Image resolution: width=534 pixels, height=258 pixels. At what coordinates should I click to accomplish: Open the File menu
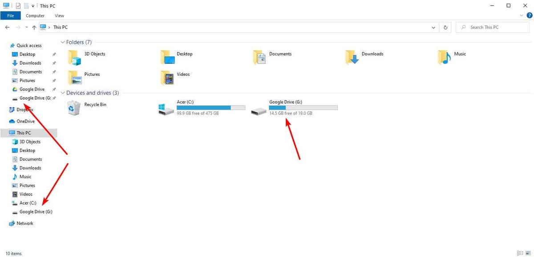point(10,16)
